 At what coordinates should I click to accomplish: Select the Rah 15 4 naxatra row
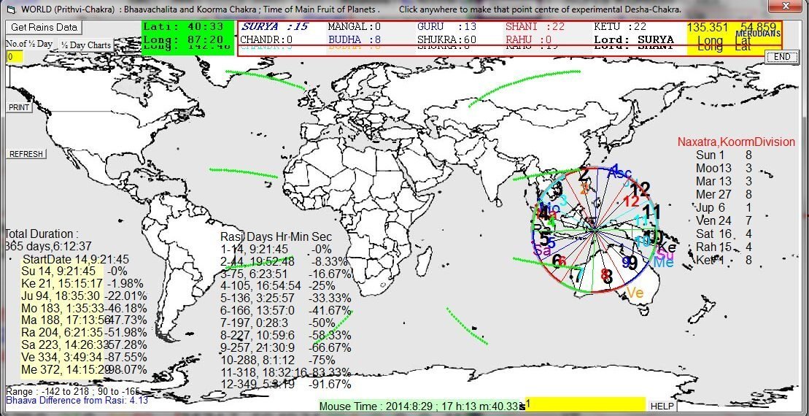pos(724,247)
